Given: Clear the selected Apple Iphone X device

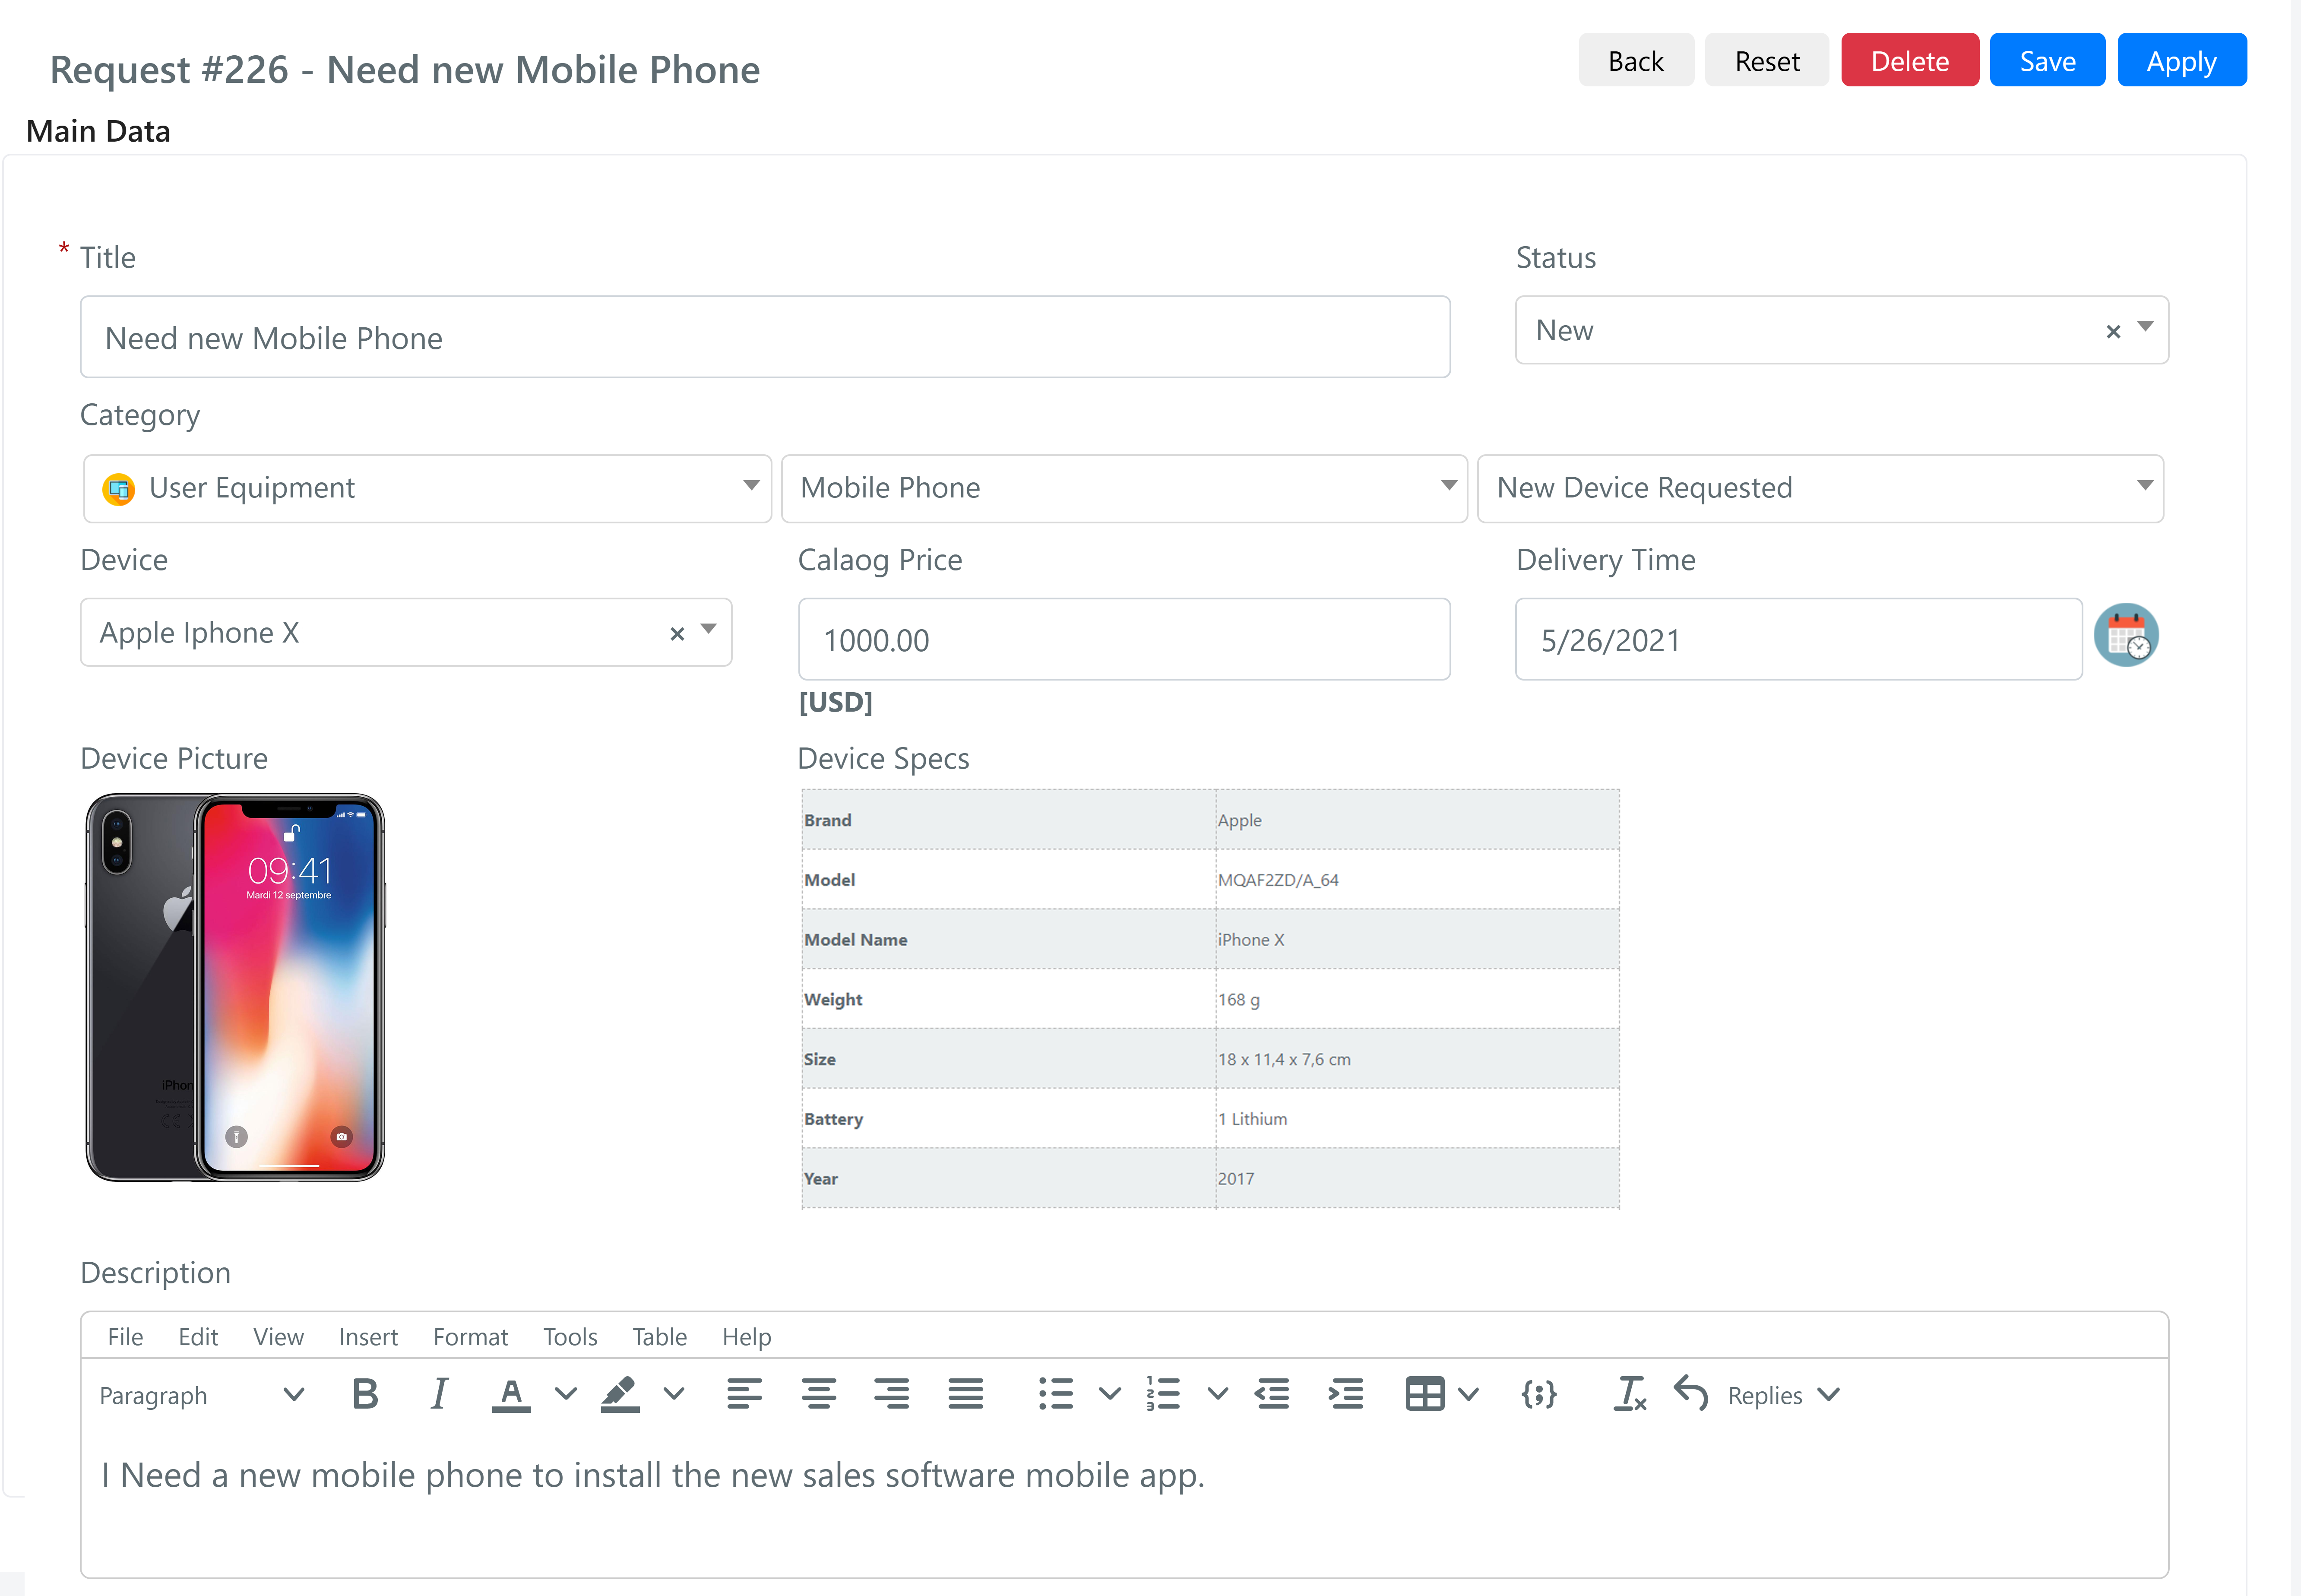Looking at the screenshot, I should [x=677, y=634].
